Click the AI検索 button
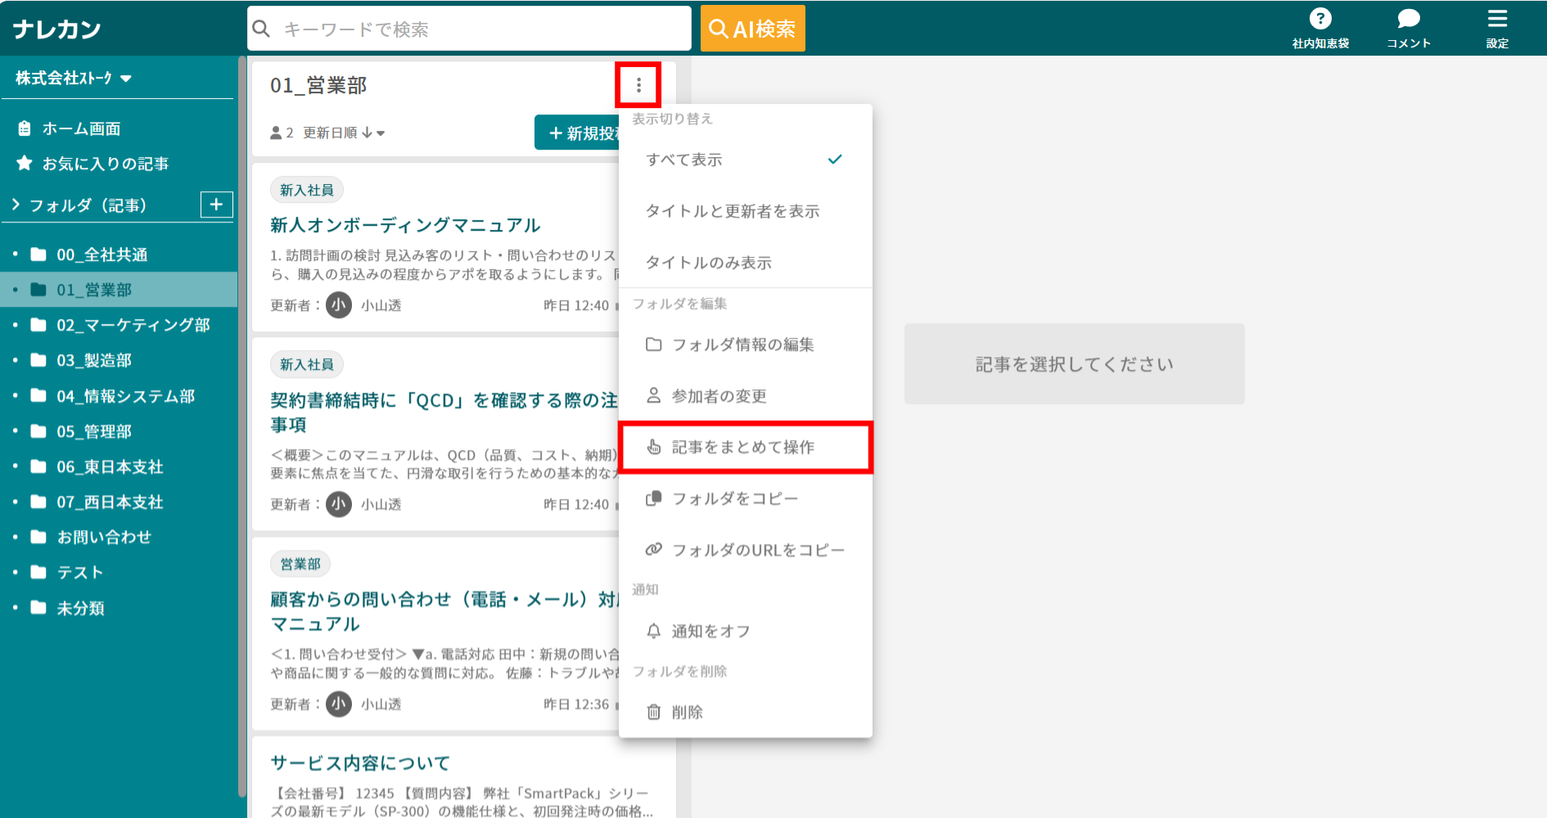 pyautogui.click(x=752, y=28)
